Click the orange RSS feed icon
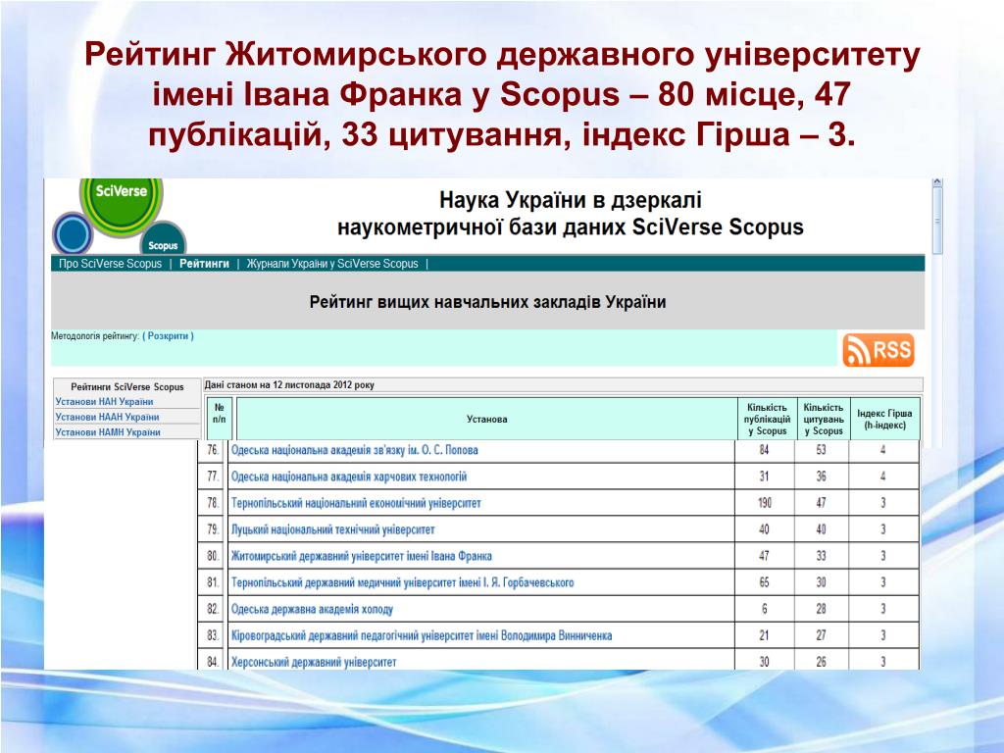The height and width of the screenshot is (753, 1004). [878, 350]
